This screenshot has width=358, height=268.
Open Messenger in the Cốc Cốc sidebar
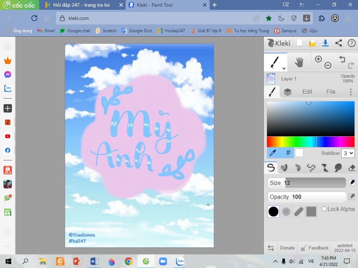click(x=8, y=75)
